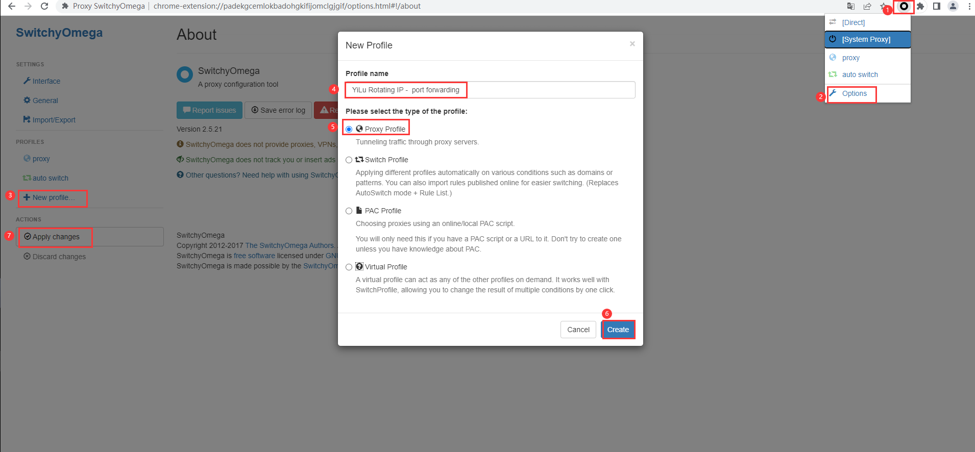
Task: Click the 'Version 2.5.21' text
Action: click(x=199, y=129)
